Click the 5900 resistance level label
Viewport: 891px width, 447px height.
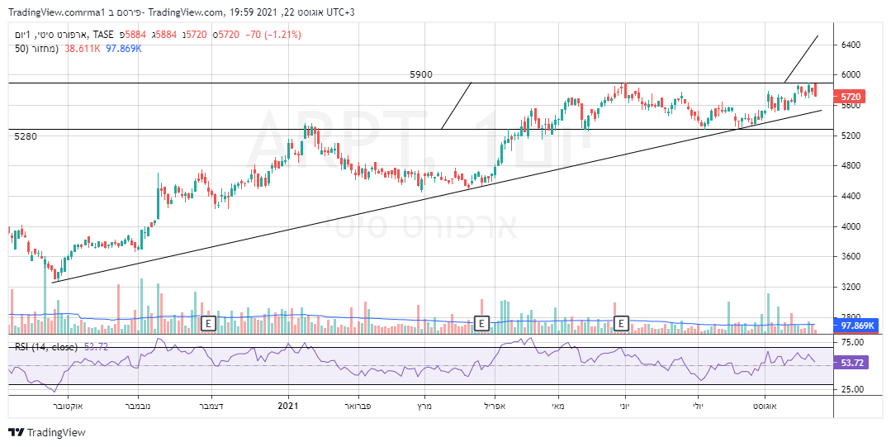421,74
